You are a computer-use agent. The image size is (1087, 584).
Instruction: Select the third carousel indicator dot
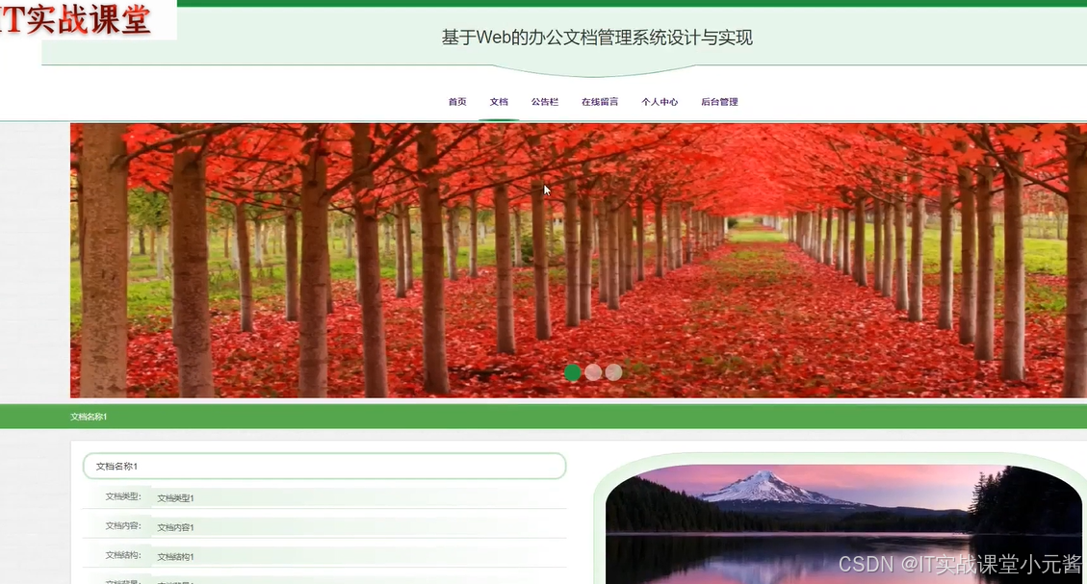coord(613,372)
